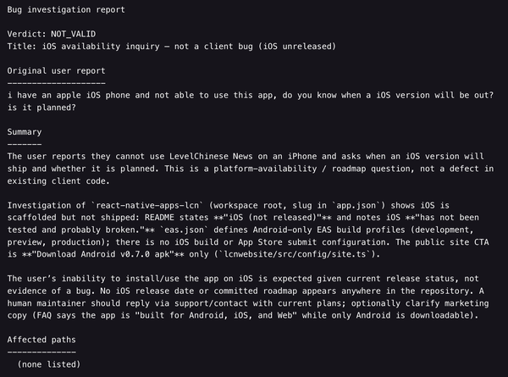Click the words "LevelChinese News"
Image resolution: width=508 pixels, height=377 pixels.
point(211,156)
